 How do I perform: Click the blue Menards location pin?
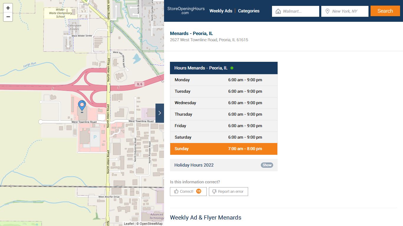(x=82, y=106)
